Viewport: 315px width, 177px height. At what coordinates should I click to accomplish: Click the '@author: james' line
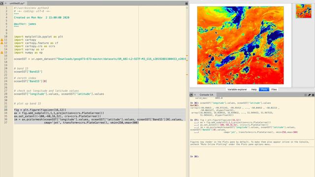click(x=25, y=24)
